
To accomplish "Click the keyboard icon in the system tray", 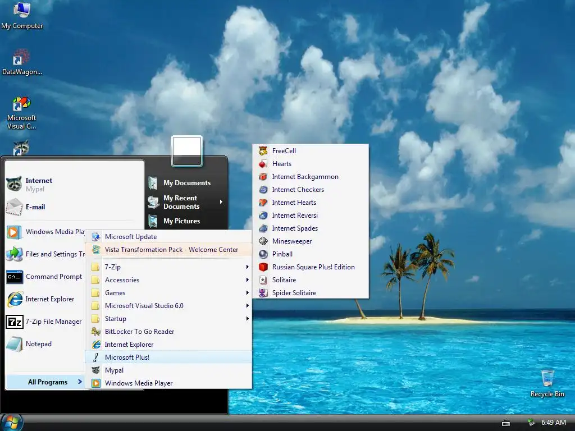I will [506, 423].
